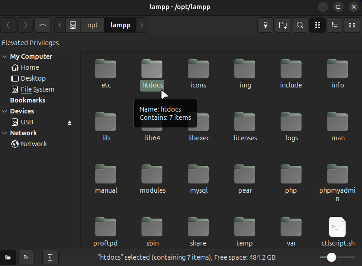Select the man folder
The image size is (362, 266).
(x=338, y=127)
